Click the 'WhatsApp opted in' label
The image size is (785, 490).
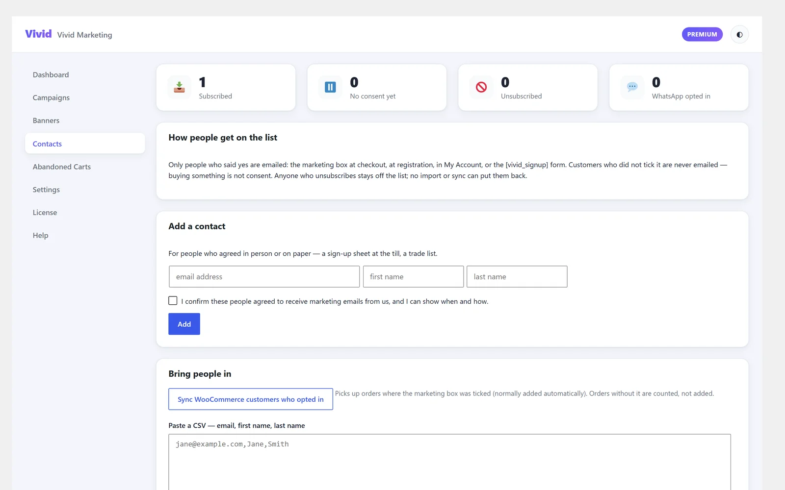point(681,96)
